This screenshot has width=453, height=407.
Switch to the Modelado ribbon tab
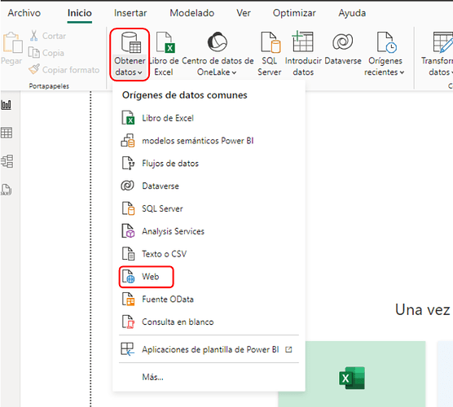tap(191, 13)
